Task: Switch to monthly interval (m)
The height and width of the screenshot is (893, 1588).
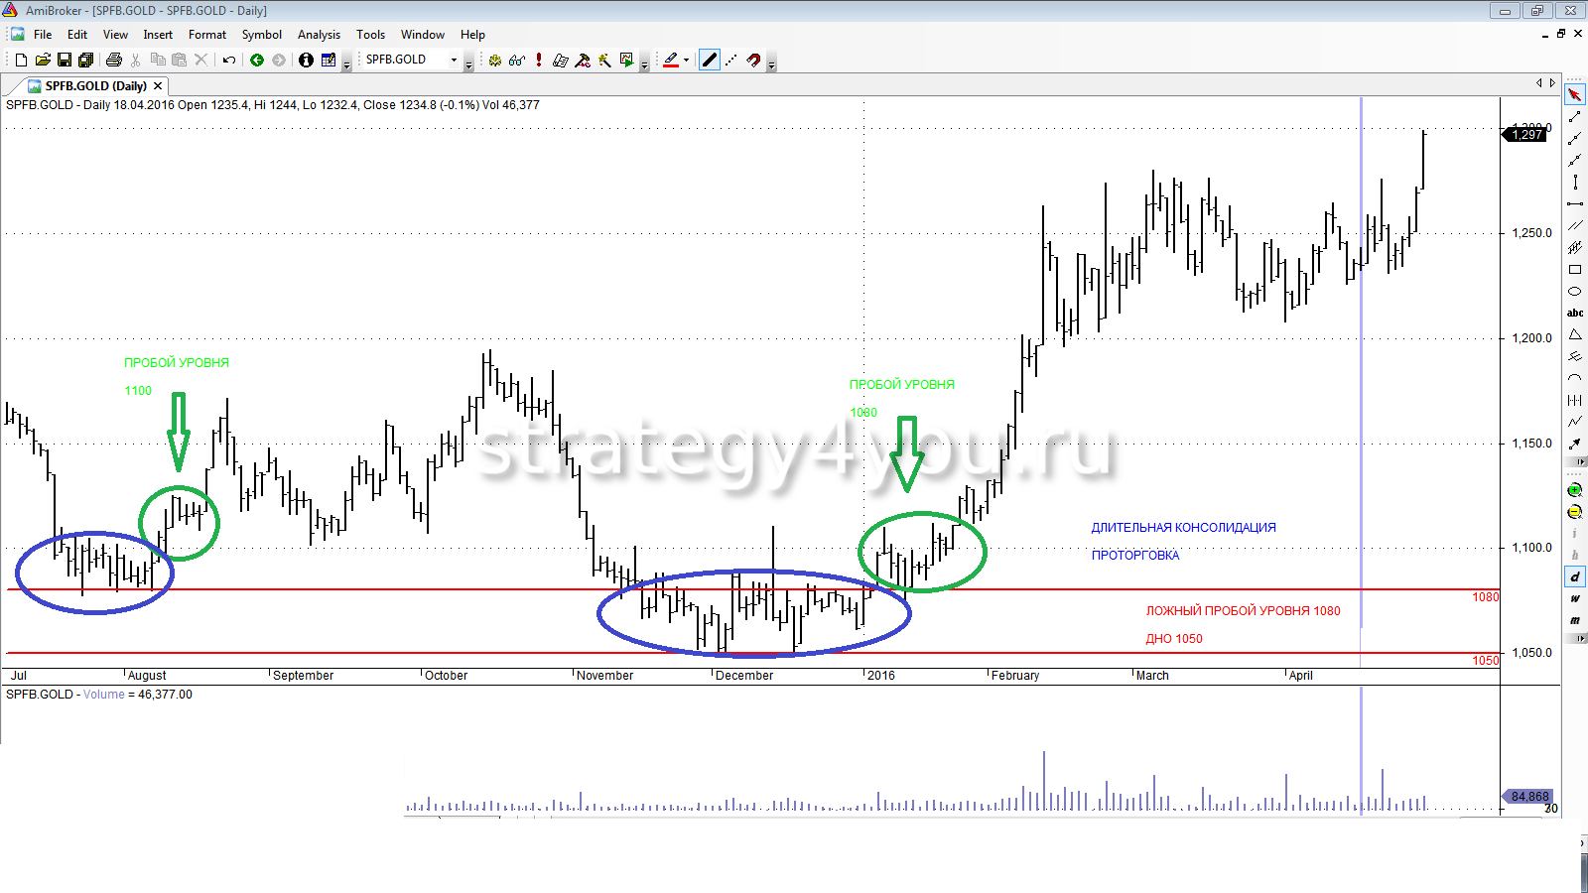Action: pyautogui.click(x=1575, y=620)
